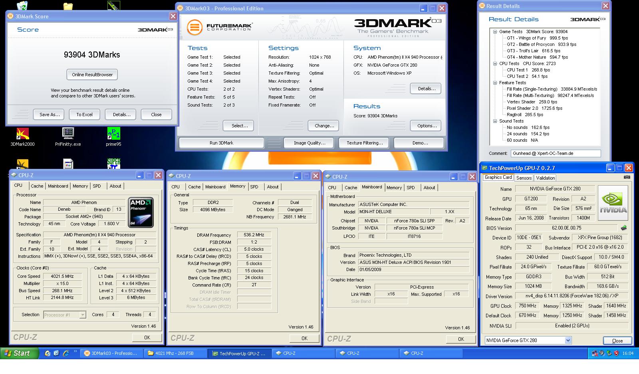Select the GT1 - Wings of Fury row
The image size is (639, 374).
click(537, 38)
